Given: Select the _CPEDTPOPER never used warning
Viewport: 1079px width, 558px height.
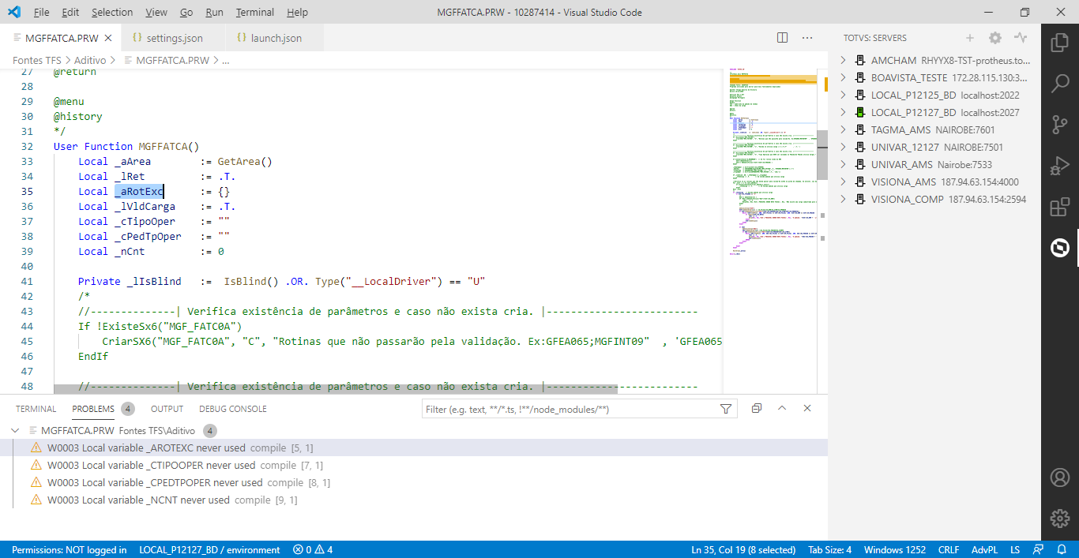Looking at the screenshot, I should (x=414, y=482).
